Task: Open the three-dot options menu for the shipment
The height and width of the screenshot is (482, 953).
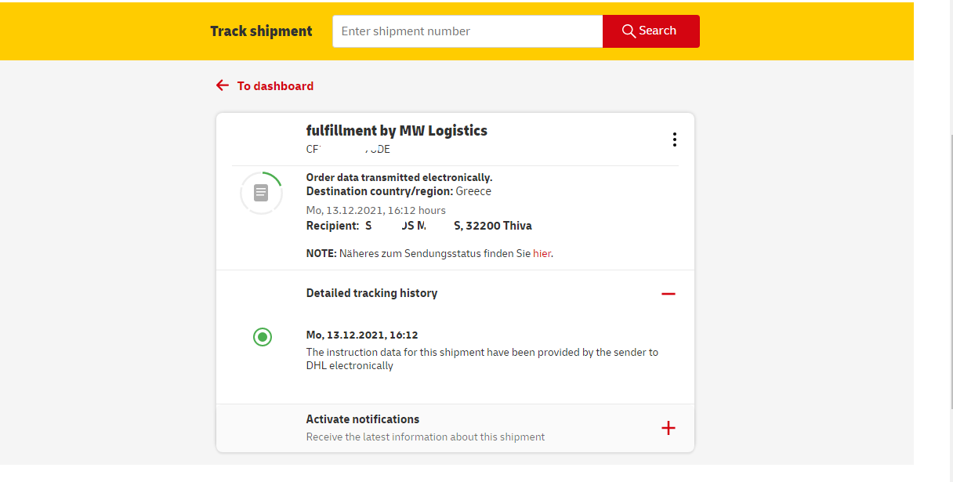Action: click(674, 140)
